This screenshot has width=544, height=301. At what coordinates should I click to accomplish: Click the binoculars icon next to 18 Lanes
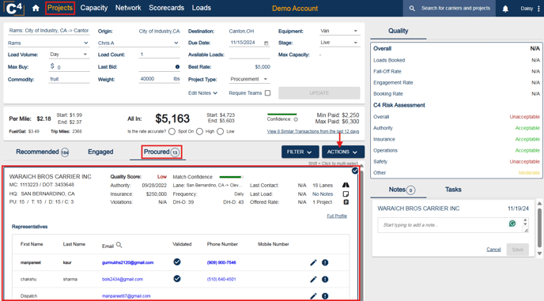346,185
